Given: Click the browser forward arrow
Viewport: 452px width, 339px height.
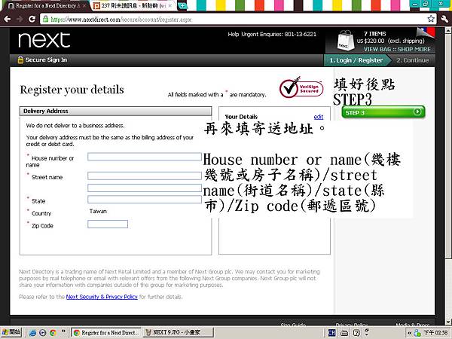Looking at the screenshot, I should (20, 20).
